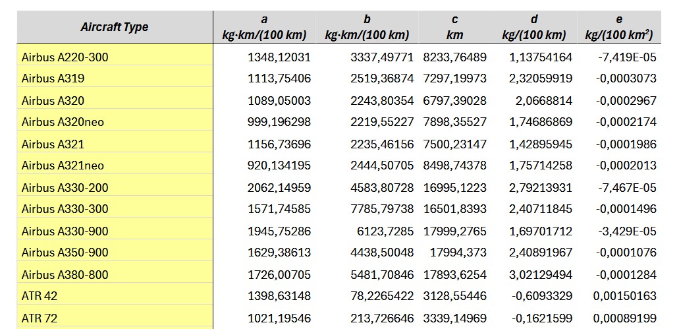Click the value 2,40891967 in column d

pos(541,253)
